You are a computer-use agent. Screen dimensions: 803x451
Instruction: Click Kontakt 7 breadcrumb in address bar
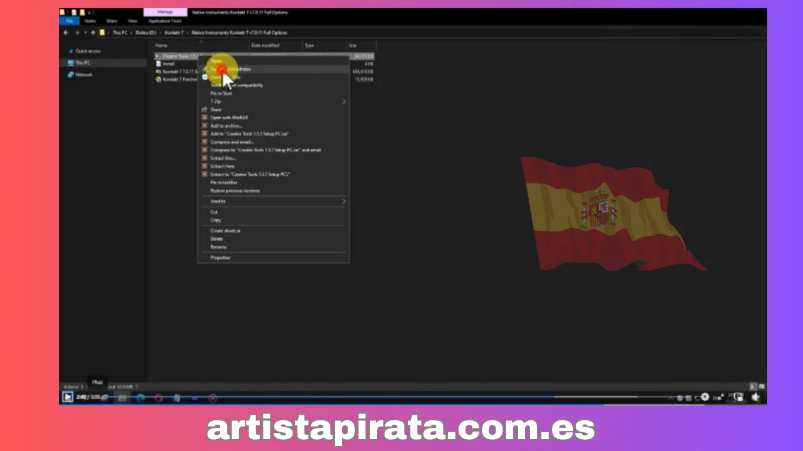point(174,33)
